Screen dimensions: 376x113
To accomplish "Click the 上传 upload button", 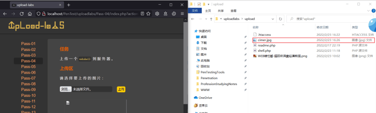I will [x=121, y=89].
